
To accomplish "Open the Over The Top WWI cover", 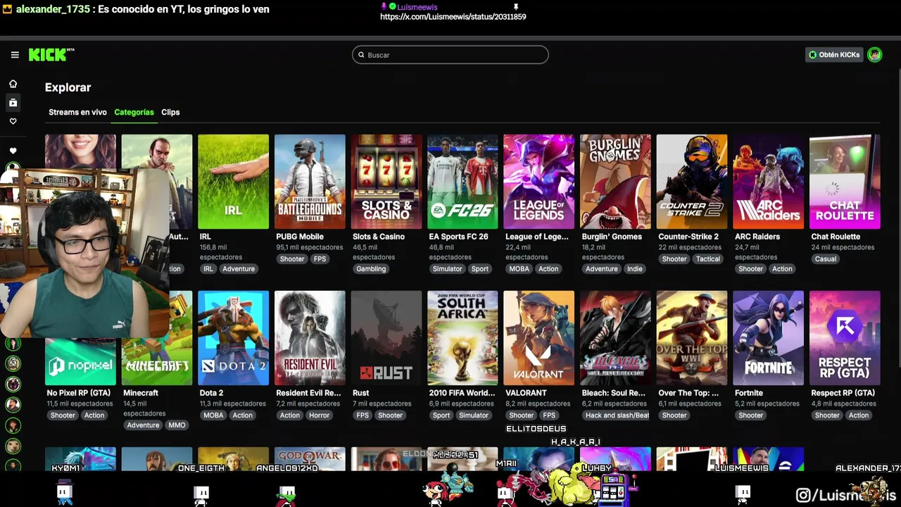I will (x=692, y=338).
